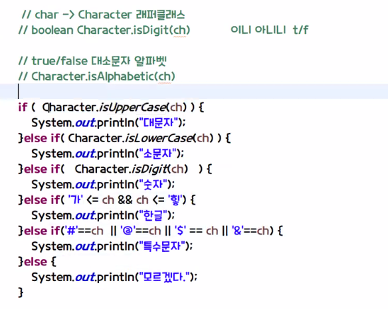Click the 'isUpperCase' method call
Screen dimensions: 388x309
(132, 108)
